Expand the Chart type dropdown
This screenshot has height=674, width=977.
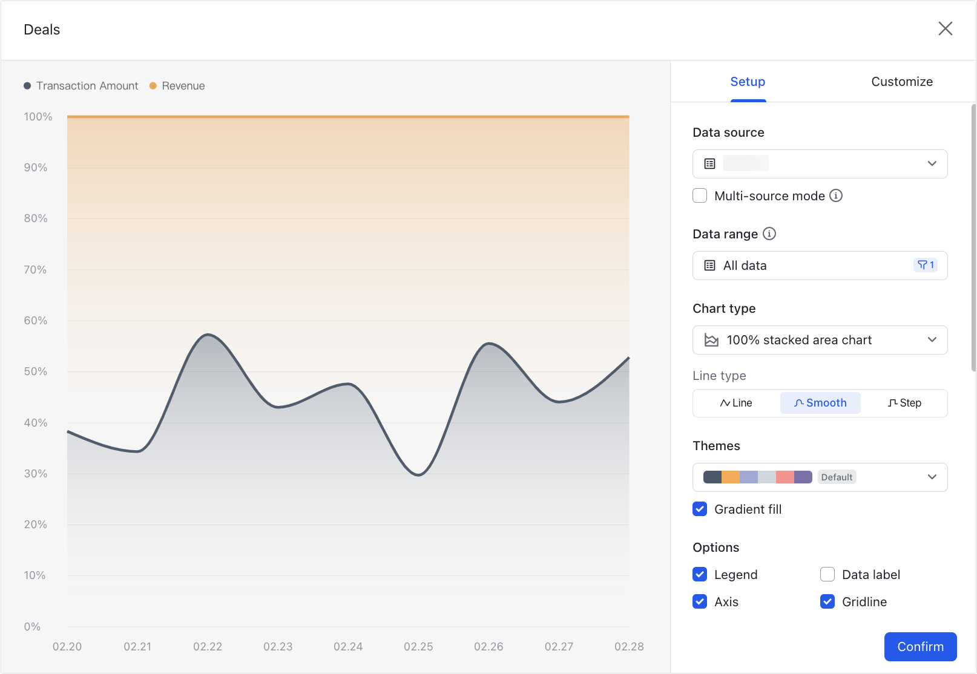820,340
